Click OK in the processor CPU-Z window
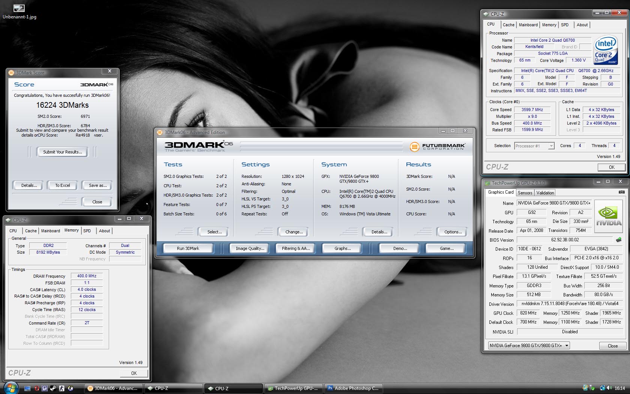This screenshot has width=630, height=394. click(x=612, y=167)
